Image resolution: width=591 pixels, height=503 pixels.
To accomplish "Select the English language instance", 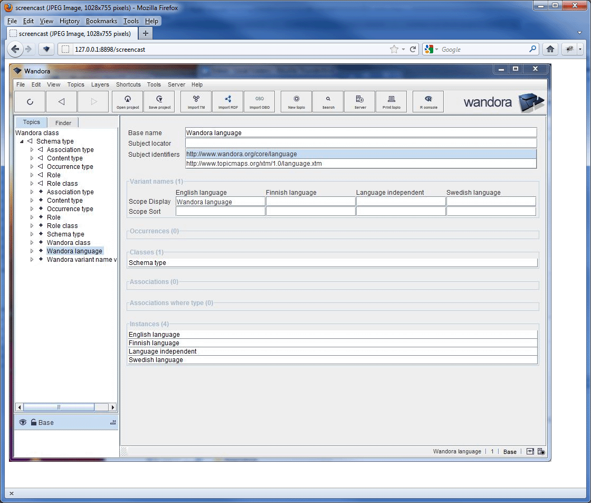I will pos(154,334).
